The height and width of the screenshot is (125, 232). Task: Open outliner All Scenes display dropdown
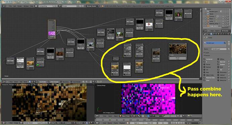click(x=226, y=31)
